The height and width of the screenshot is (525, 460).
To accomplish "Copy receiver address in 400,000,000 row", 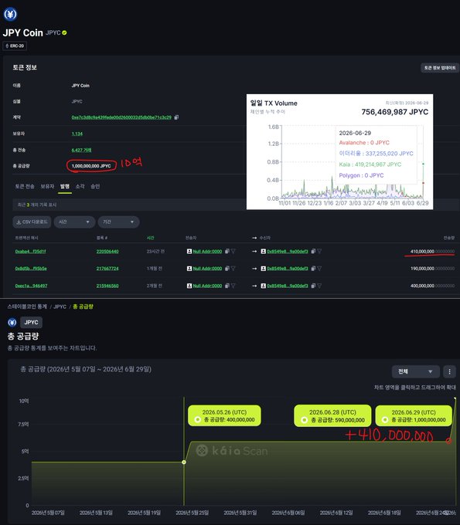I will [x=313, y=286].
